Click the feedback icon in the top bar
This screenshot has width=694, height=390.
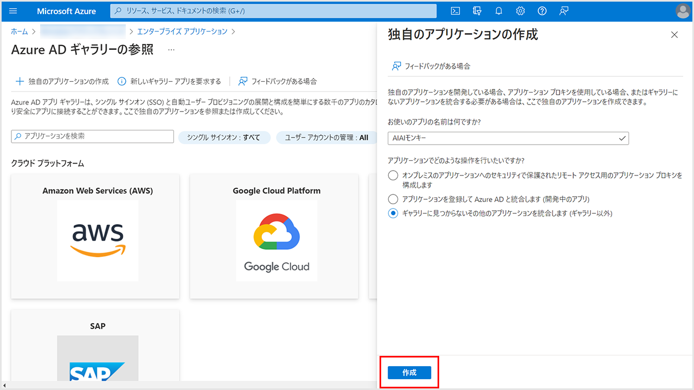coord(564,11)
